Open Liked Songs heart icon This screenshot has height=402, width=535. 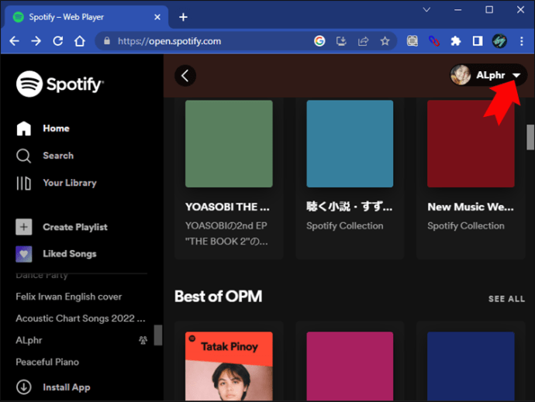pyautogui.click(x=24, y=253)
